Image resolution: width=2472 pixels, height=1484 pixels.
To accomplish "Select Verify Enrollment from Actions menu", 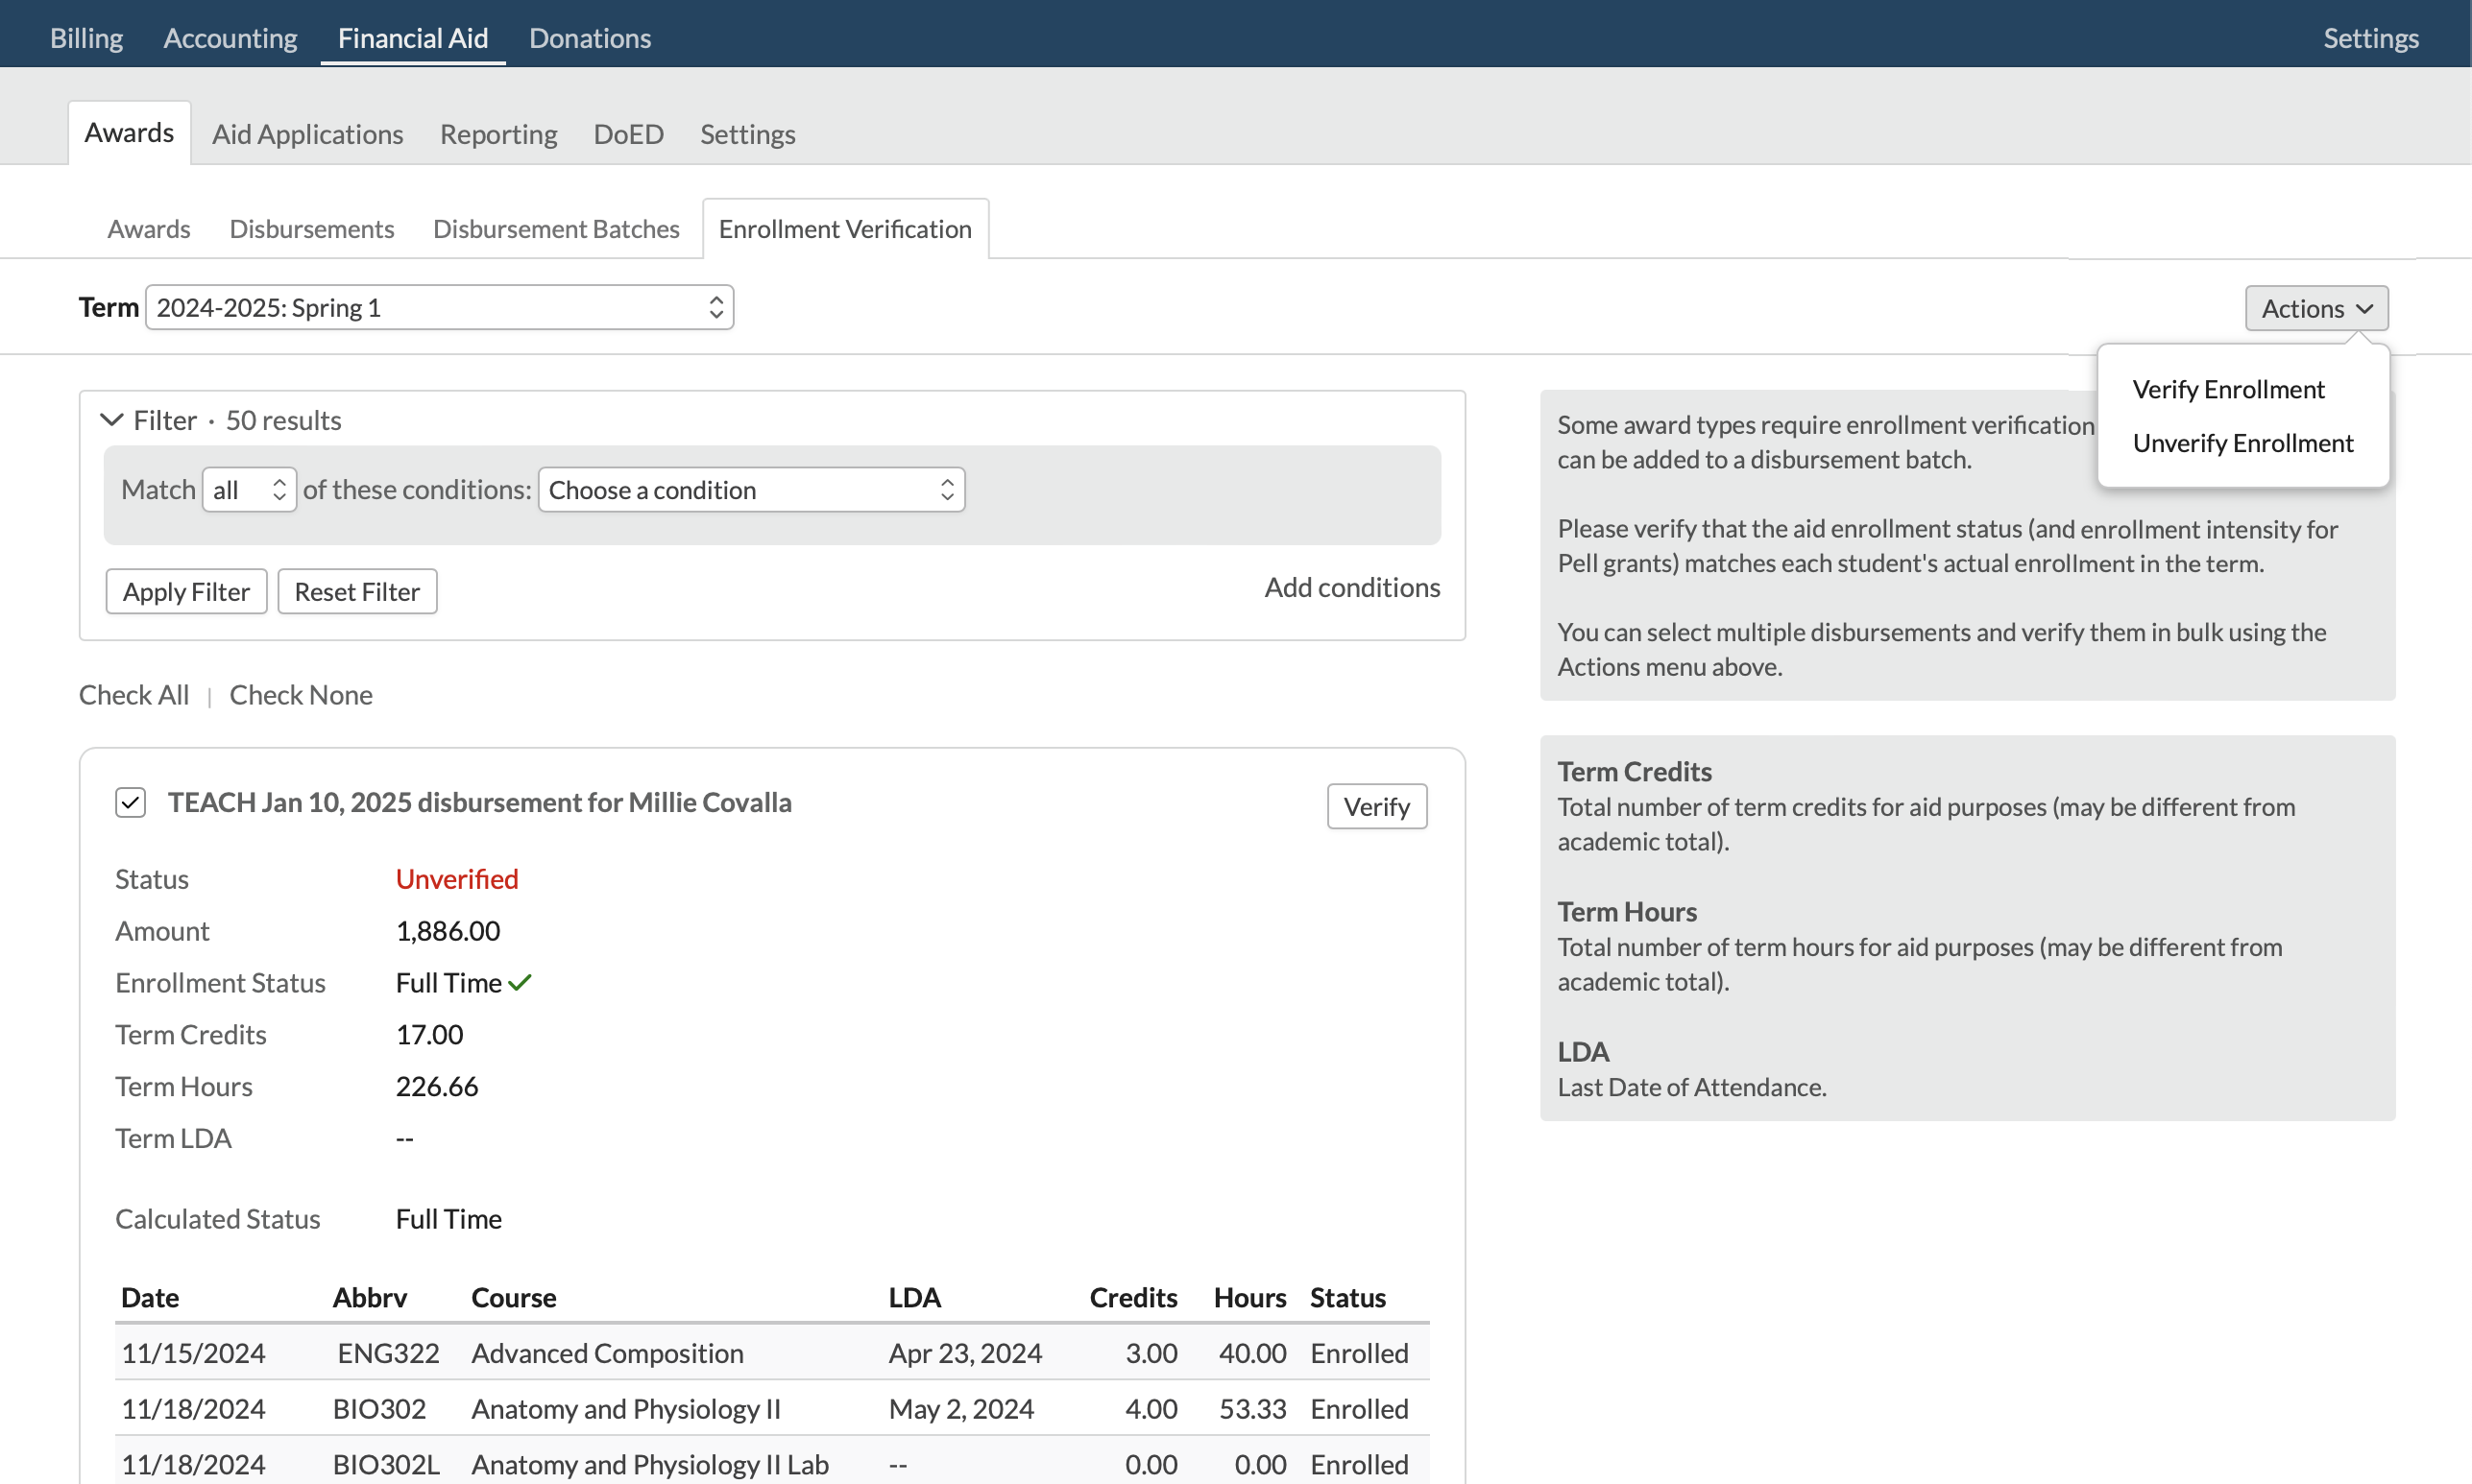I will (2228, 389).
